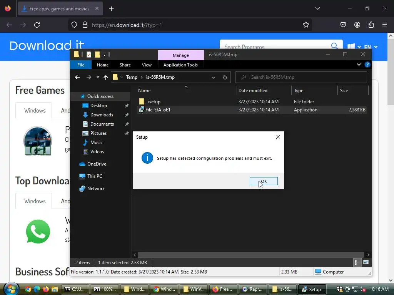Open the File menu in Explorer

(x=81, y=65)
